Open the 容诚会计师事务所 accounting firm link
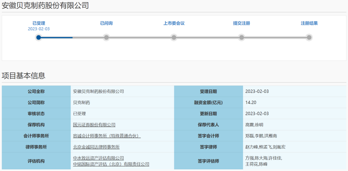The image size is (348, 171). [x=107, y=136]
